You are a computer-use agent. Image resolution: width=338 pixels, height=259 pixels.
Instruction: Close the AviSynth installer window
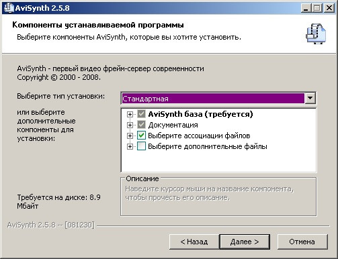[329, 8]
